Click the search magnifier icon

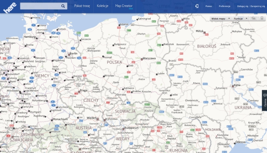pyautogui.click(x=63, y=6)
